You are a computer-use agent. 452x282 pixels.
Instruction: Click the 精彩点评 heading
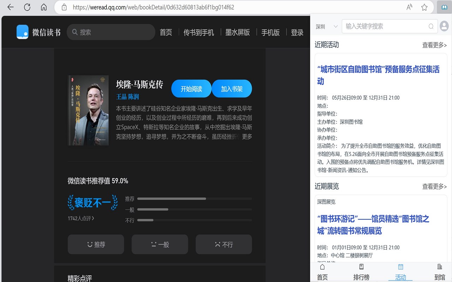(80, 278)
